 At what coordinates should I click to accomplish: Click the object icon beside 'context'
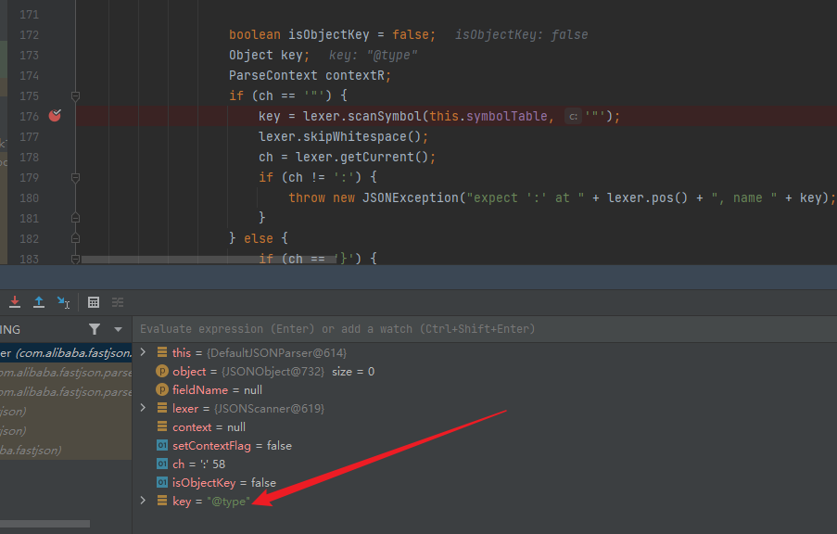click(x=161, y=426)
